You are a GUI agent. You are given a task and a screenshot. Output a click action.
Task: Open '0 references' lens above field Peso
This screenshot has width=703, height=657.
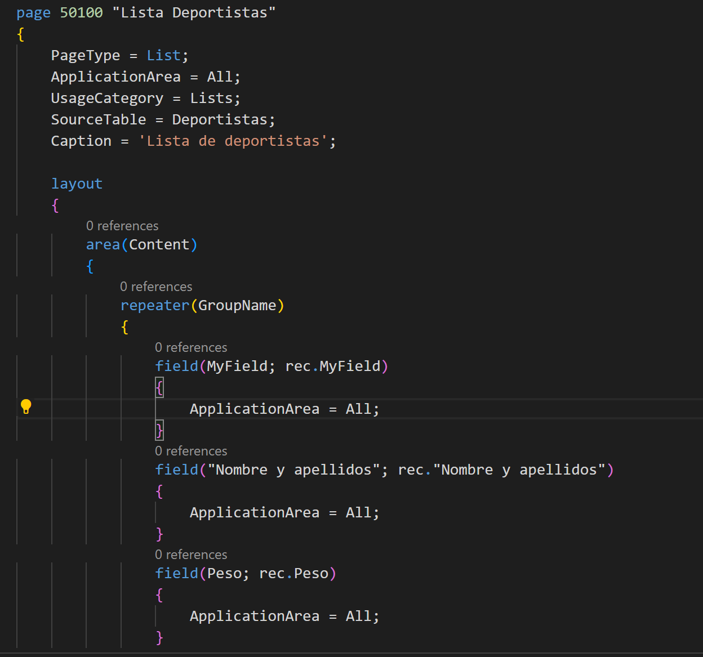[x=191, y=555]
